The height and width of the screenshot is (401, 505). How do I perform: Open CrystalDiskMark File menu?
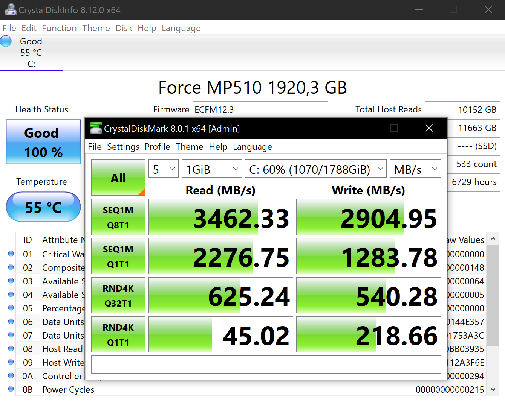point(95,147)
